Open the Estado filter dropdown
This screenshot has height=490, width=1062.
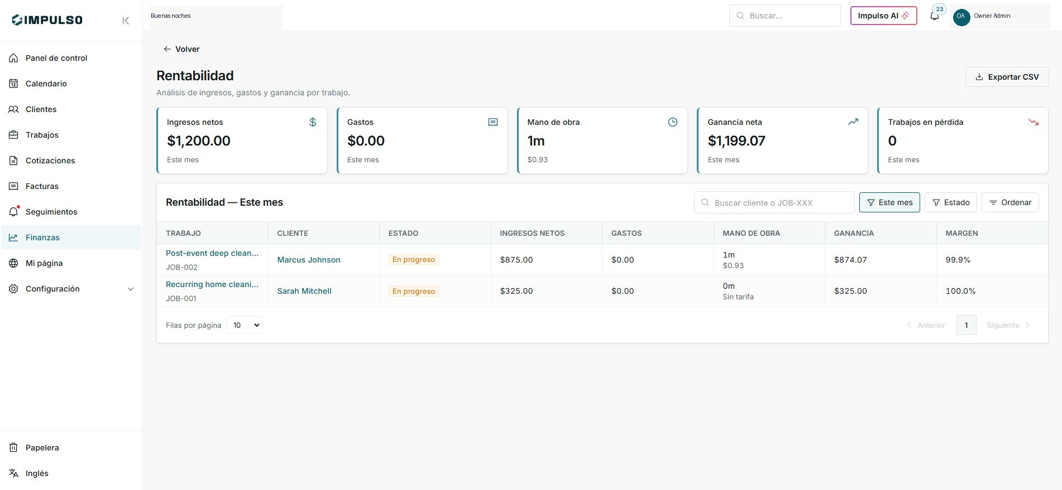pyautogui.click(x=951, y=202)
